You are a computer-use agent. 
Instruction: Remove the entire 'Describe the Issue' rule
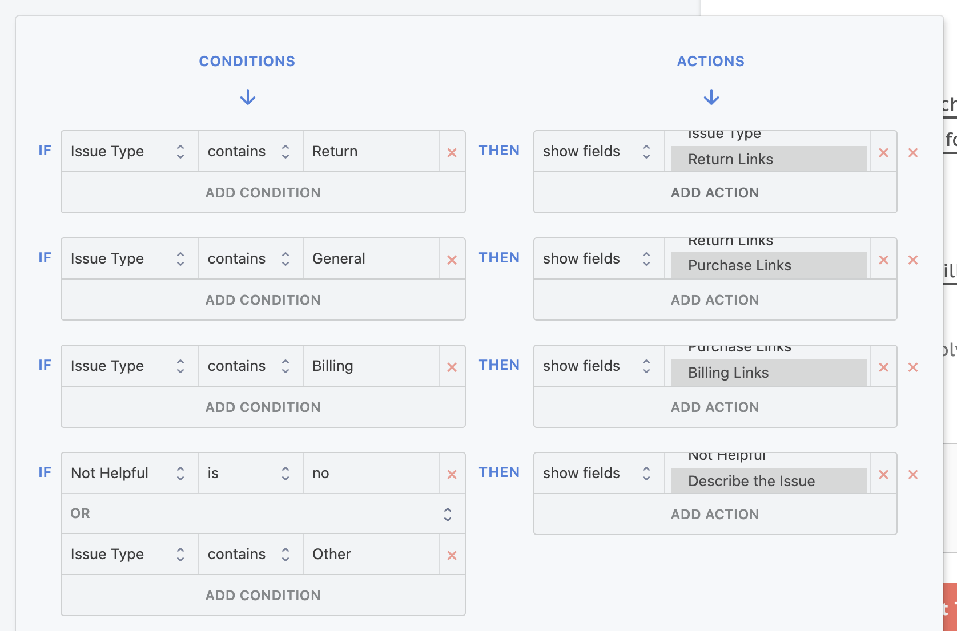point(914,474)
